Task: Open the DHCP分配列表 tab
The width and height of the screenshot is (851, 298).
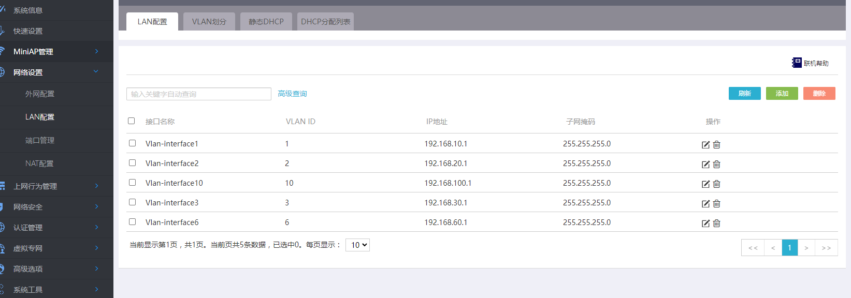Action: [325, 22]
